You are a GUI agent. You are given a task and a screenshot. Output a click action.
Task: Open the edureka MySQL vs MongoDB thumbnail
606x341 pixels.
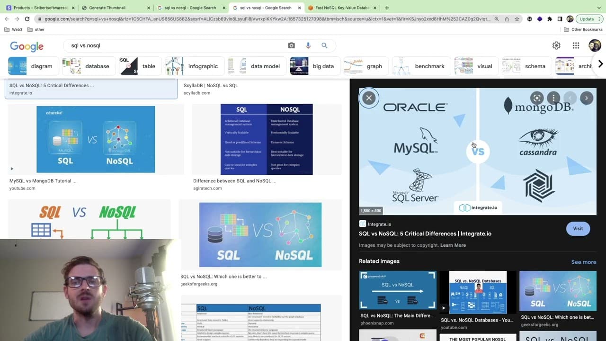click(96, 139)
